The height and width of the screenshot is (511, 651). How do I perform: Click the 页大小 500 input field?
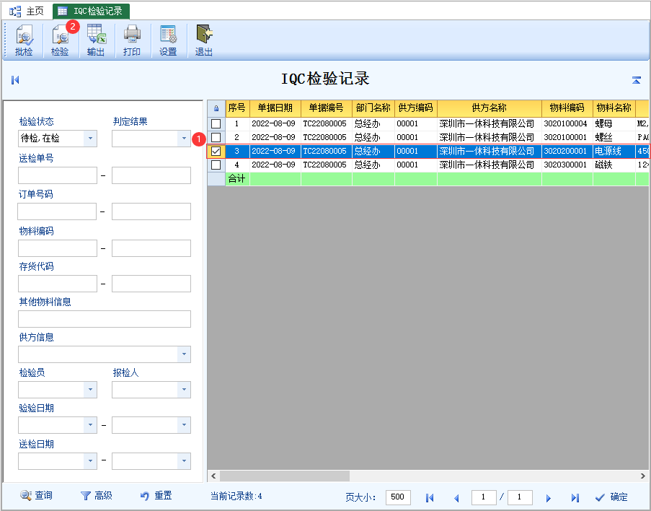[398, 497]
